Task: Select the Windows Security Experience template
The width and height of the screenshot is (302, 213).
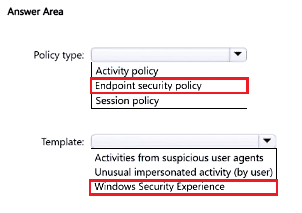Action: (160, 187)
